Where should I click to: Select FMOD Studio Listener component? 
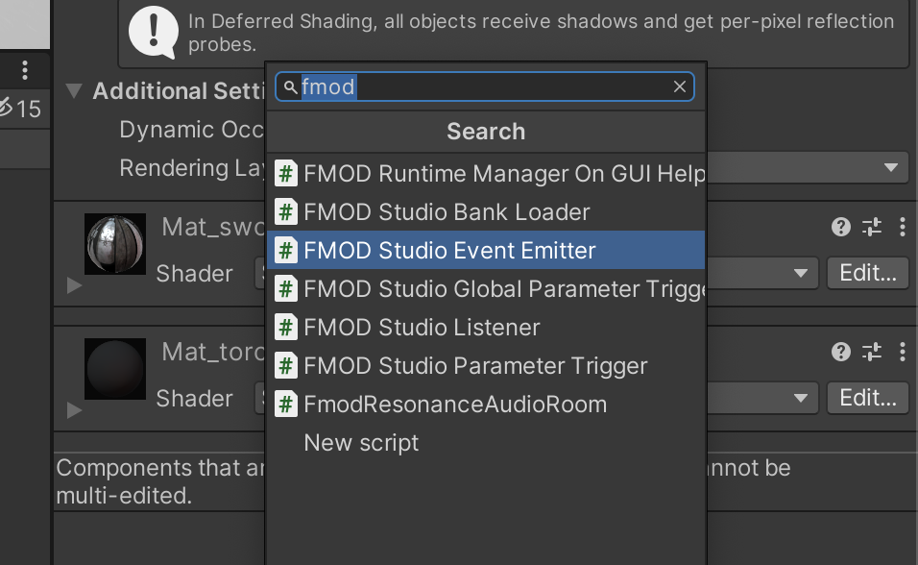point(486,327)
